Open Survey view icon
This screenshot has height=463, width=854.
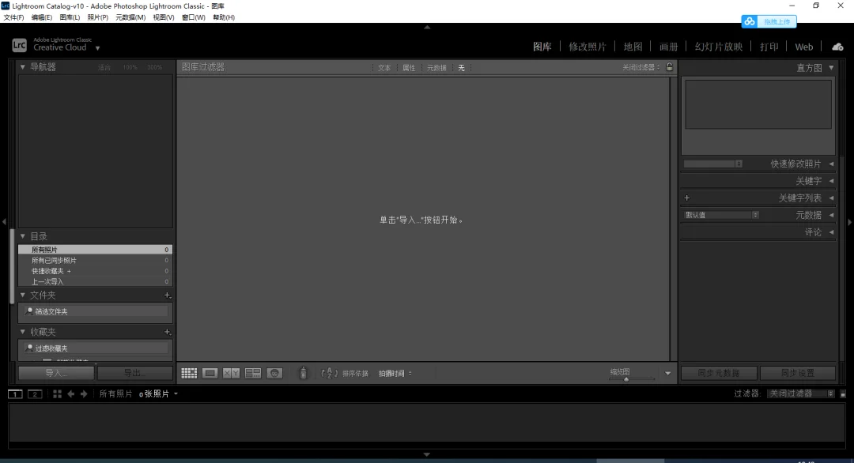[253, 373]
